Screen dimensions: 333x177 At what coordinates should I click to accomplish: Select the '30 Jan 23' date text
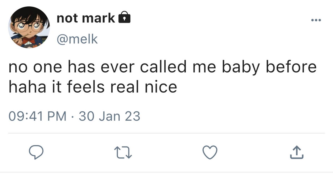click(x=110, y=116)
